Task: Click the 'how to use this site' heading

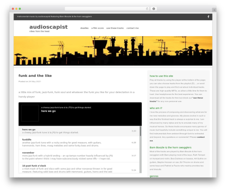Action: coord(161,76)
